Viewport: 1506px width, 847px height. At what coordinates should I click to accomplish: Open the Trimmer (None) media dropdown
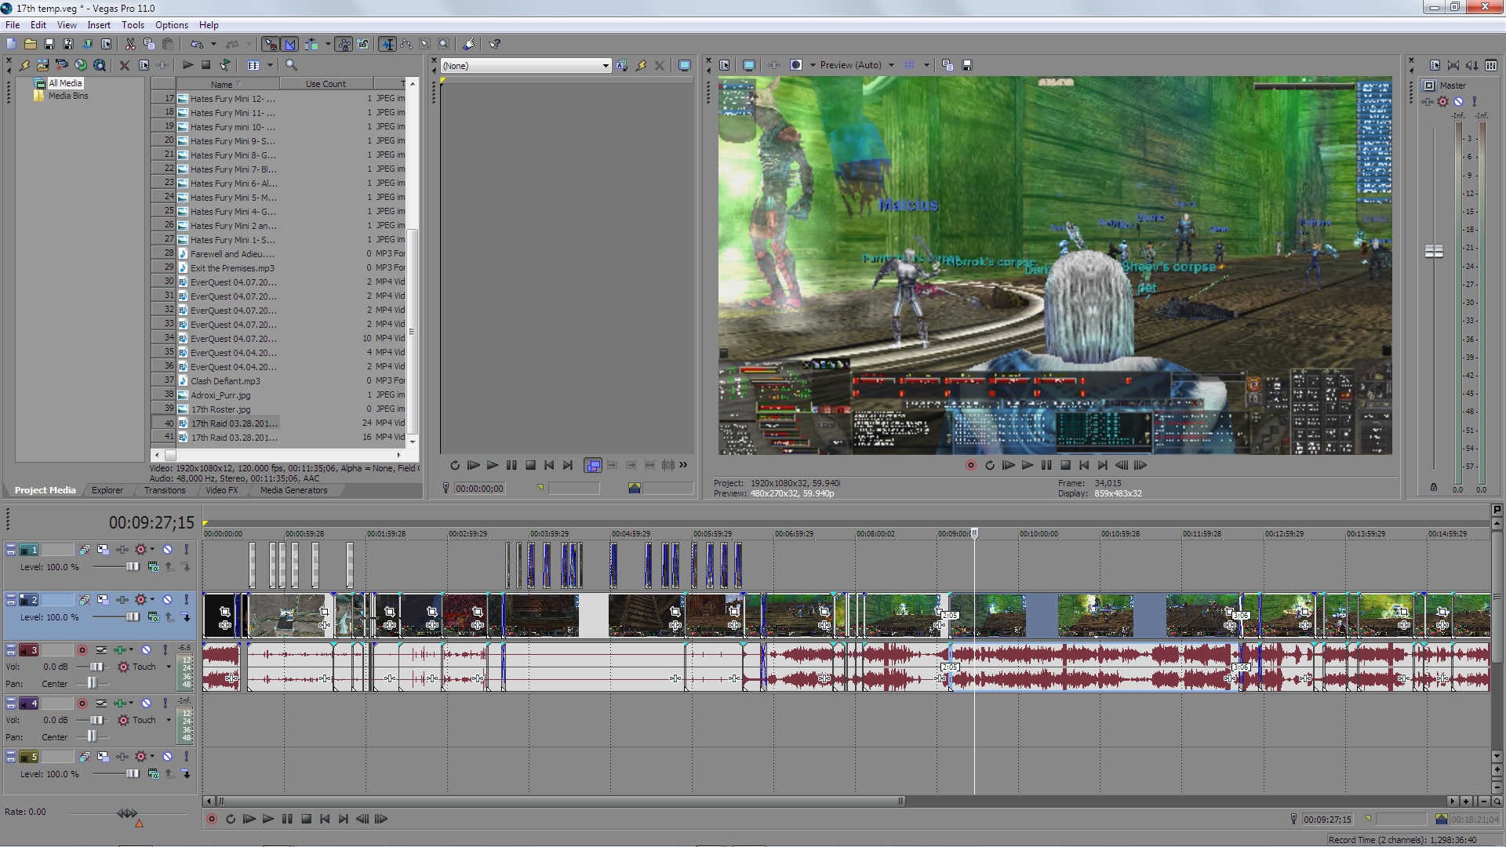click(606, 66)
